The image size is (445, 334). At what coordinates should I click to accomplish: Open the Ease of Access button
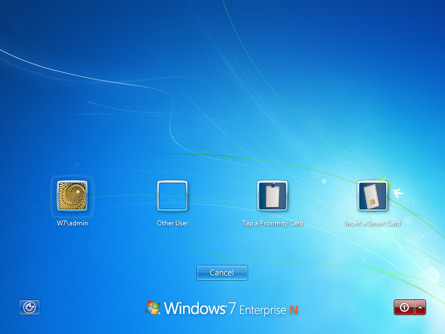[x=29, y=307]
